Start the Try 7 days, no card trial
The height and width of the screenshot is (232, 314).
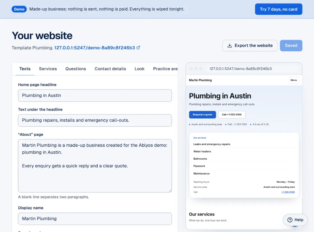[279, 9]
